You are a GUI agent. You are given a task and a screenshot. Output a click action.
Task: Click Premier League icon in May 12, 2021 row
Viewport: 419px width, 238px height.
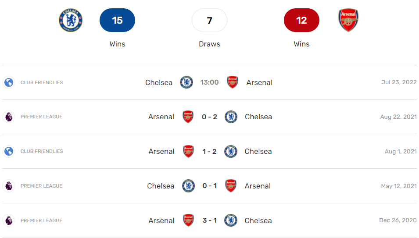8,186
